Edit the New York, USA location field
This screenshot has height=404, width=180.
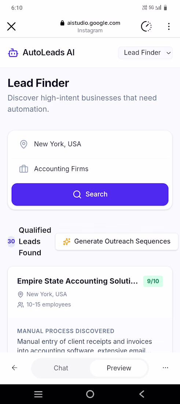[x=90, y=144]
